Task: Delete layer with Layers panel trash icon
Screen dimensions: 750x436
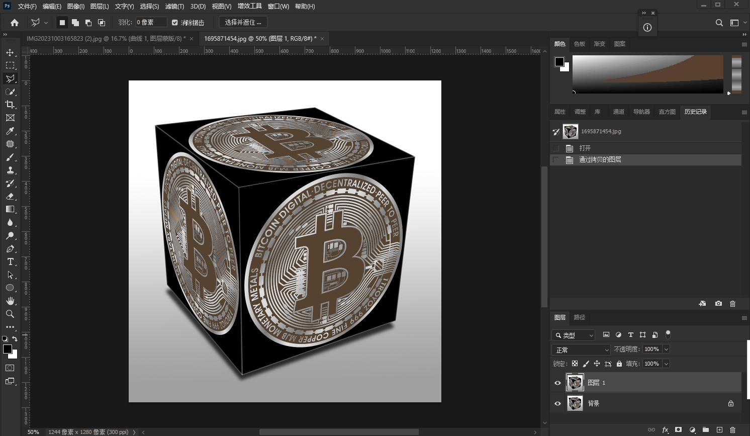Action: coord(732,429)
